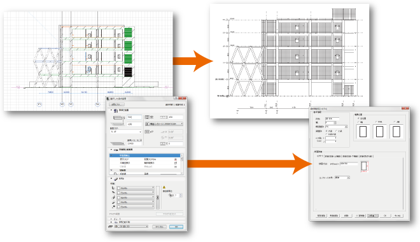Image resolution: width=420 pixels, height=242 pixels.
Task: Open the building material dropdown in beam dialog
Action: pos(164,124)
